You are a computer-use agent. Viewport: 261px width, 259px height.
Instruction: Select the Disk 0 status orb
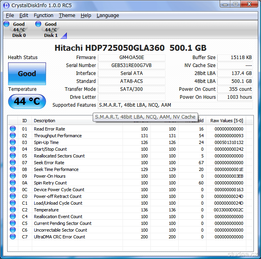pyautogui.click(x=6, y=24)
